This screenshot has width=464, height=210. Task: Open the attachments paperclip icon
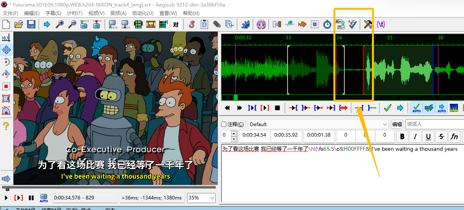tap(217, 24)
